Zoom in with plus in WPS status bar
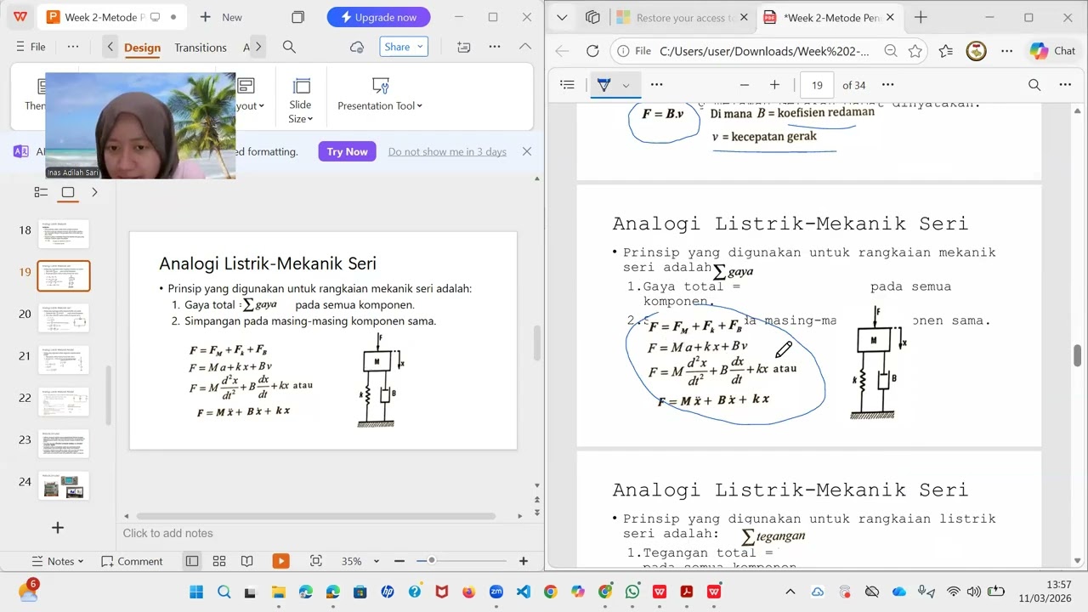The image size is (1088, 612). (524, 561)
